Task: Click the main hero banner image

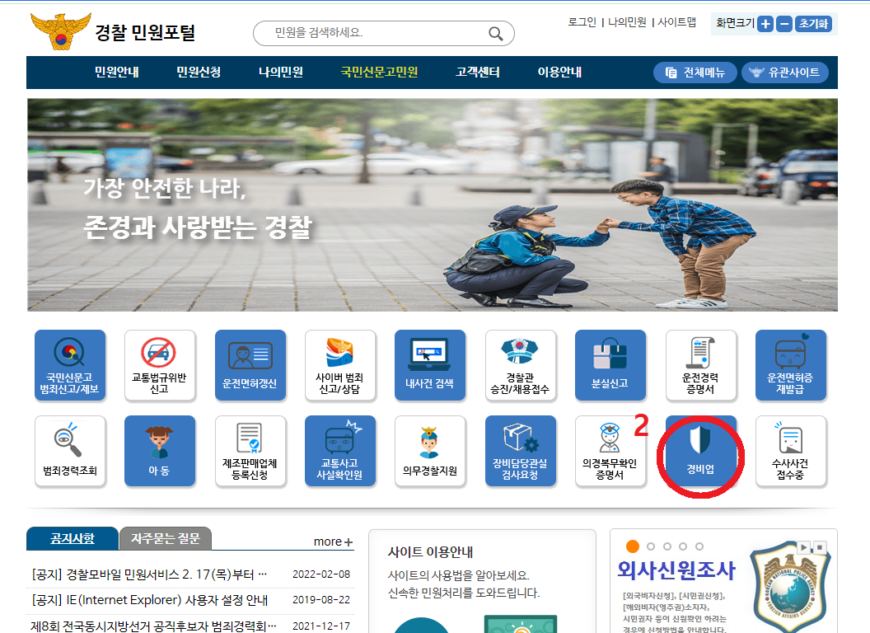Action: point(433,205)
